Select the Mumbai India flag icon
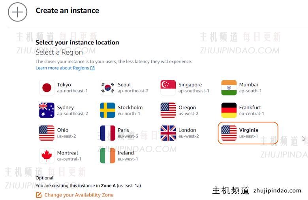 coord(229,88)
